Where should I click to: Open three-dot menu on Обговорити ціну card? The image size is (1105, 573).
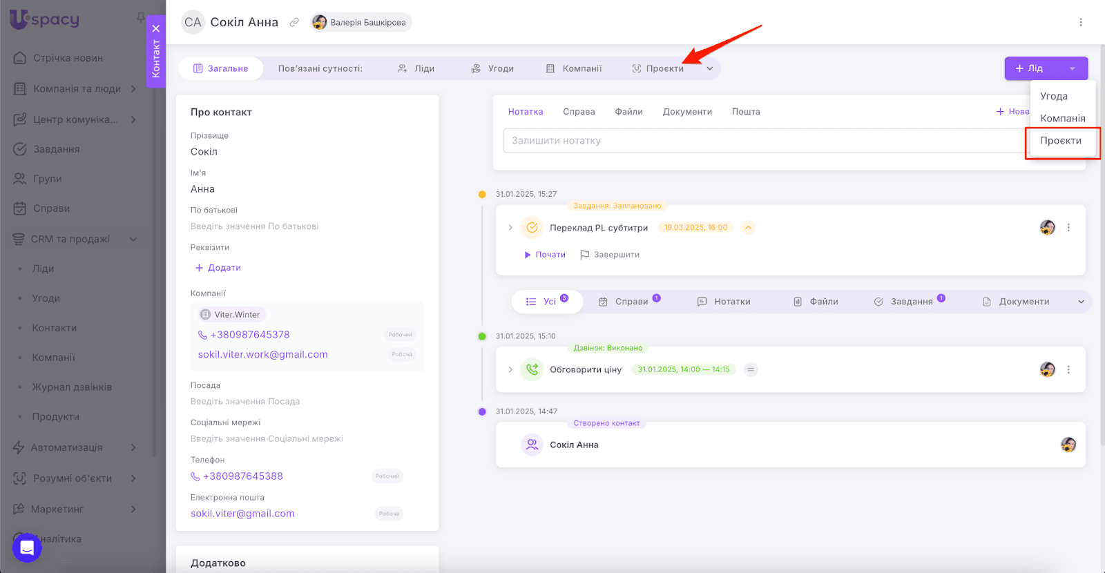(1068, 369)
